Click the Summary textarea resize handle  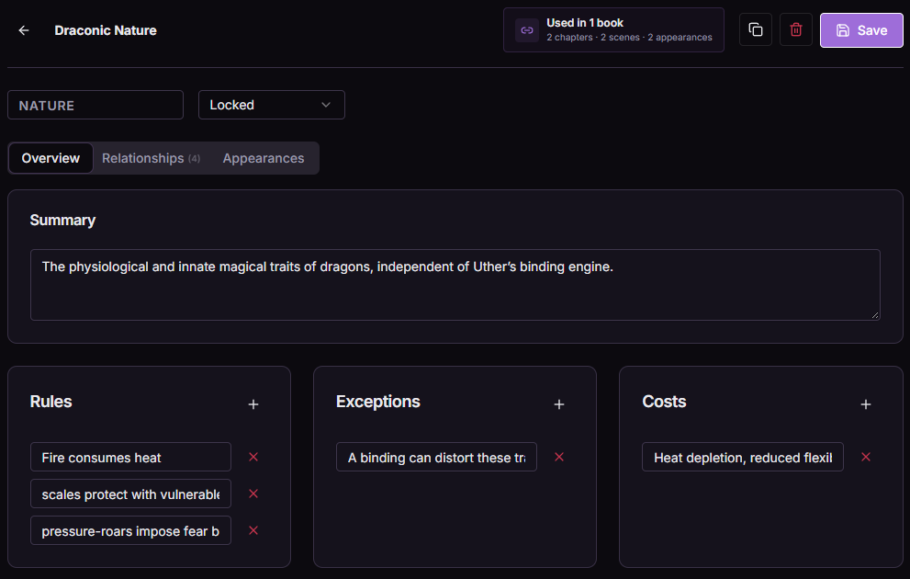[875, 315]
